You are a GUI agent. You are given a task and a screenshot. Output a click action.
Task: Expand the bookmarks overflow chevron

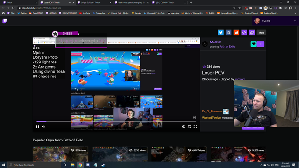[x=295, y=13]
